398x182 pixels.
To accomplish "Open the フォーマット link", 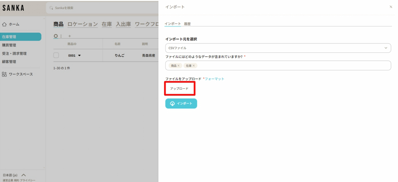I will click(x=214, y=79).
